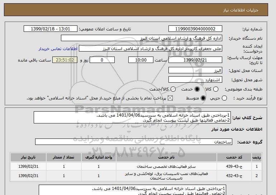Viewport: 276px width, 195px height.
Task: Click need date 1399/02/31 in row 2
Action: click(x=28, y=176)
